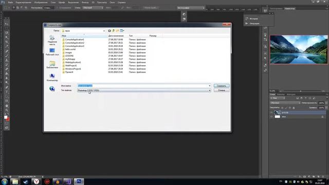Toggle the layer filtering switch
Viewport: 329px width, 185px height.
(x=326, y=98)
